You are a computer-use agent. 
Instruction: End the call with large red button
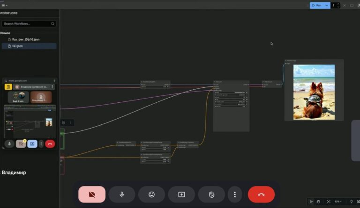(261, 194)
